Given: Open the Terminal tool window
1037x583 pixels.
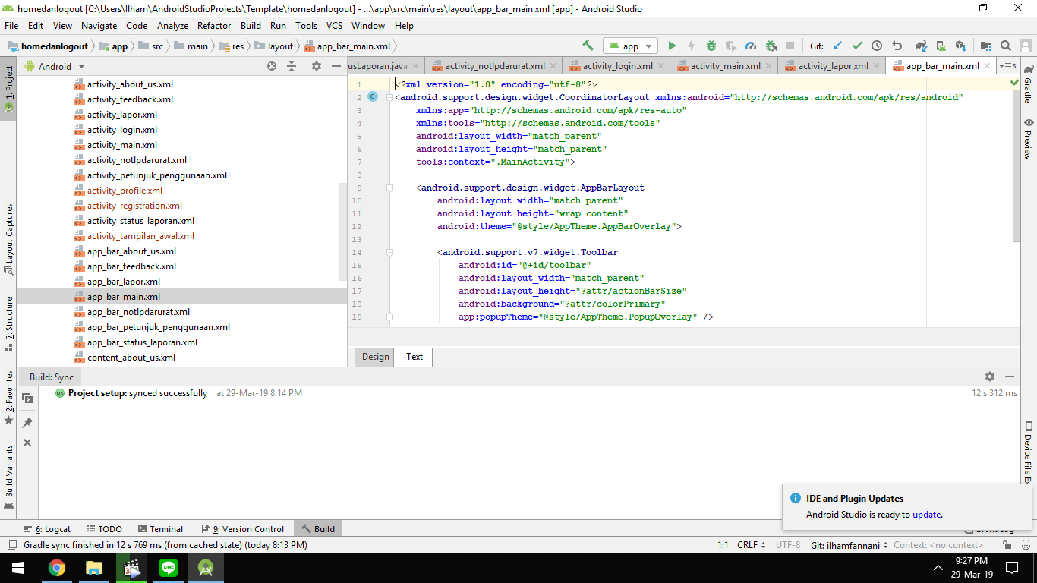Looking at the screenshot, I should [x=160, y=529].
